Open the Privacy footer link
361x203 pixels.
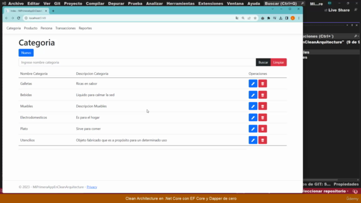coord(92,187)
